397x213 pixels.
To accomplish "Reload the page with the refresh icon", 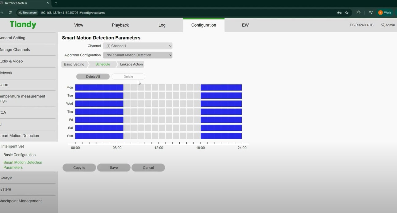I will point(10,13).
